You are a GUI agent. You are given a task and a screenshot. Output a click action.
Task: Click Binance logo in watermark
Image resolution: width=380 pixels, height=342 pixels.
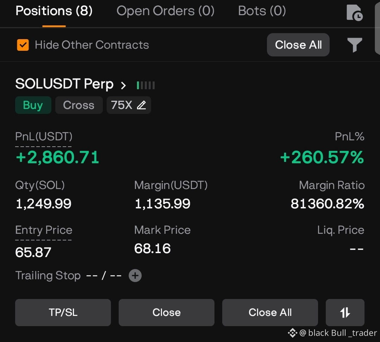[x=293, y=333]
